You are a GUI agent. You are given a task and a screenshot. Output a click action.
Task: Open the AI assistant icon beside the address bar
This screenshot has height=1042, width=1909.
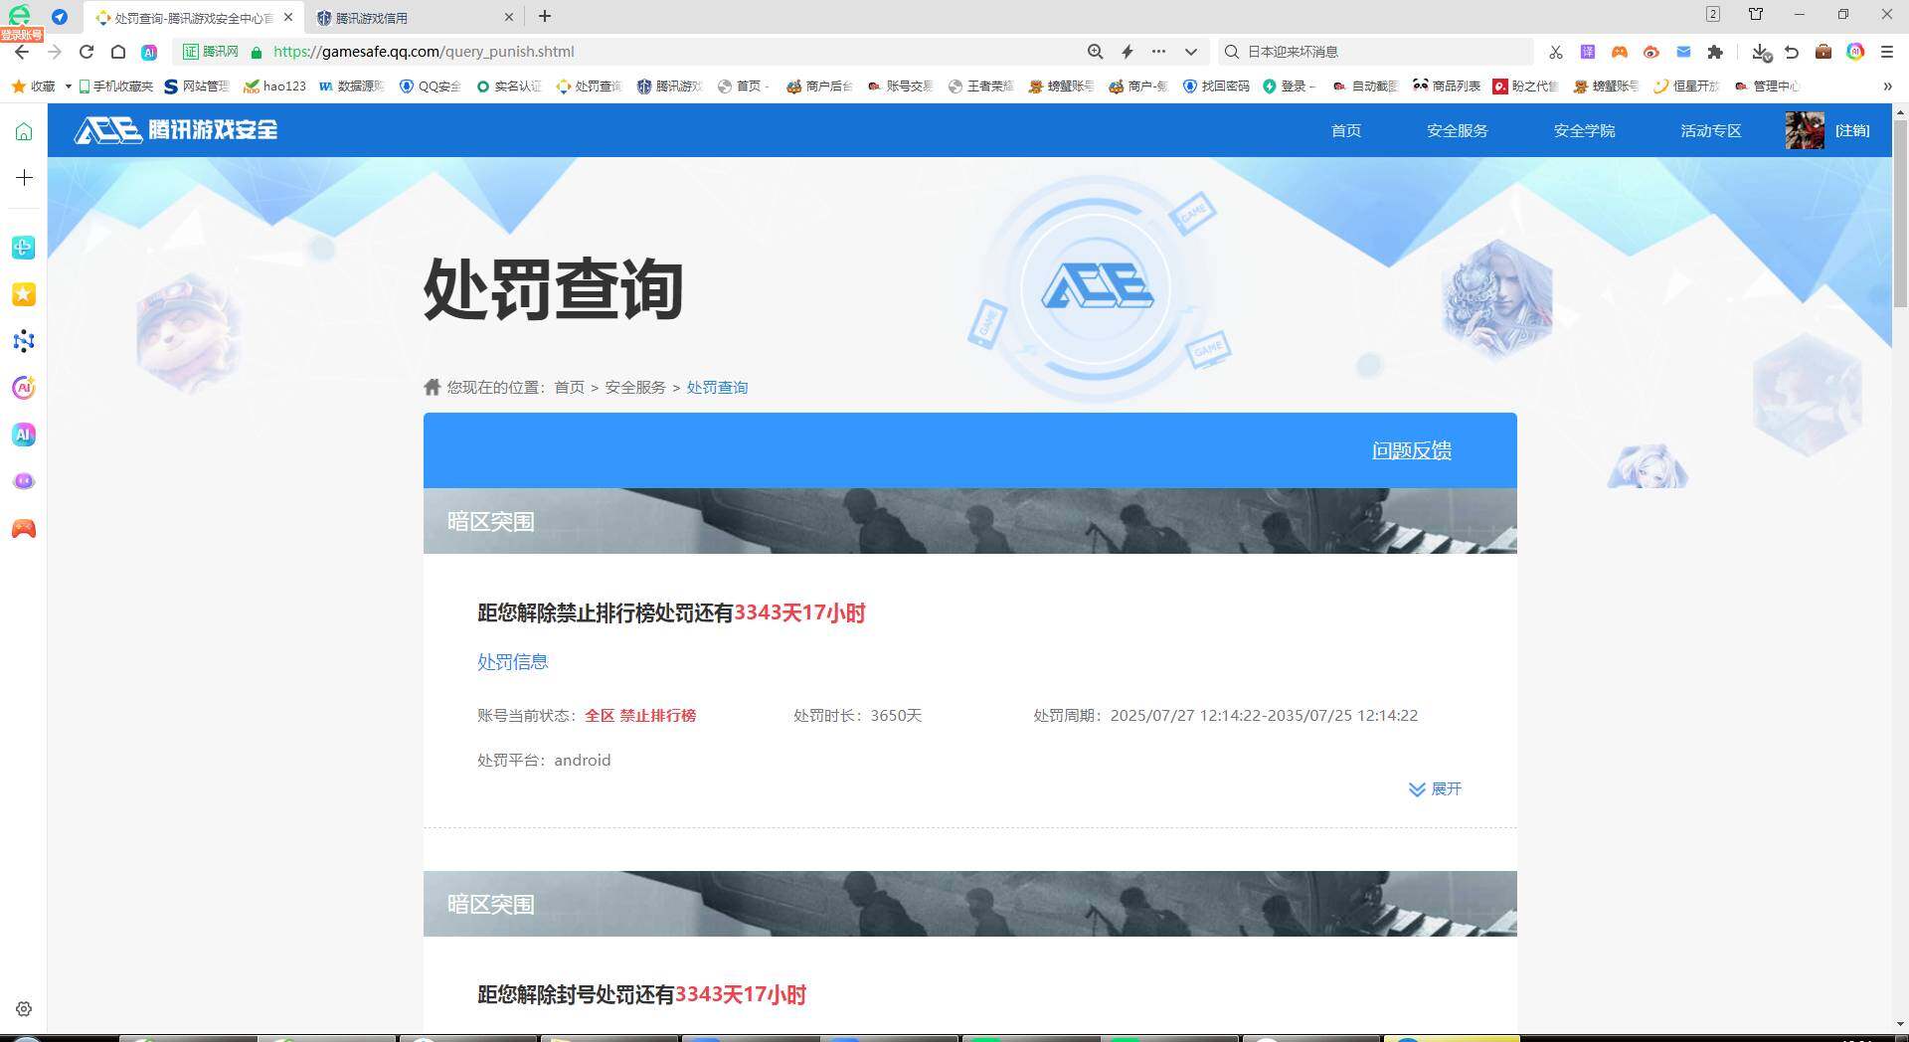(x=149, y=52)
